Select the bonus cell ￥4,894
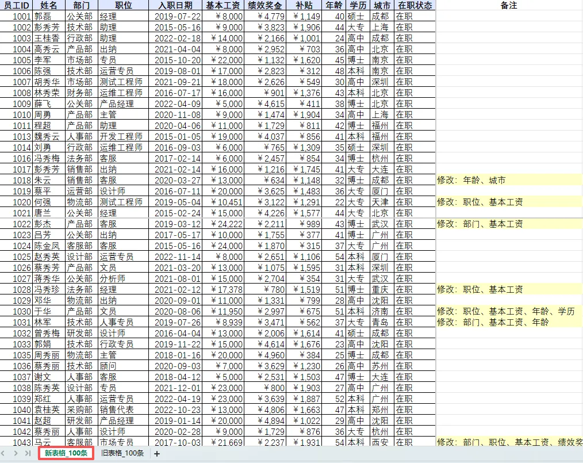 pyautogui.click(x=264, y=420)
